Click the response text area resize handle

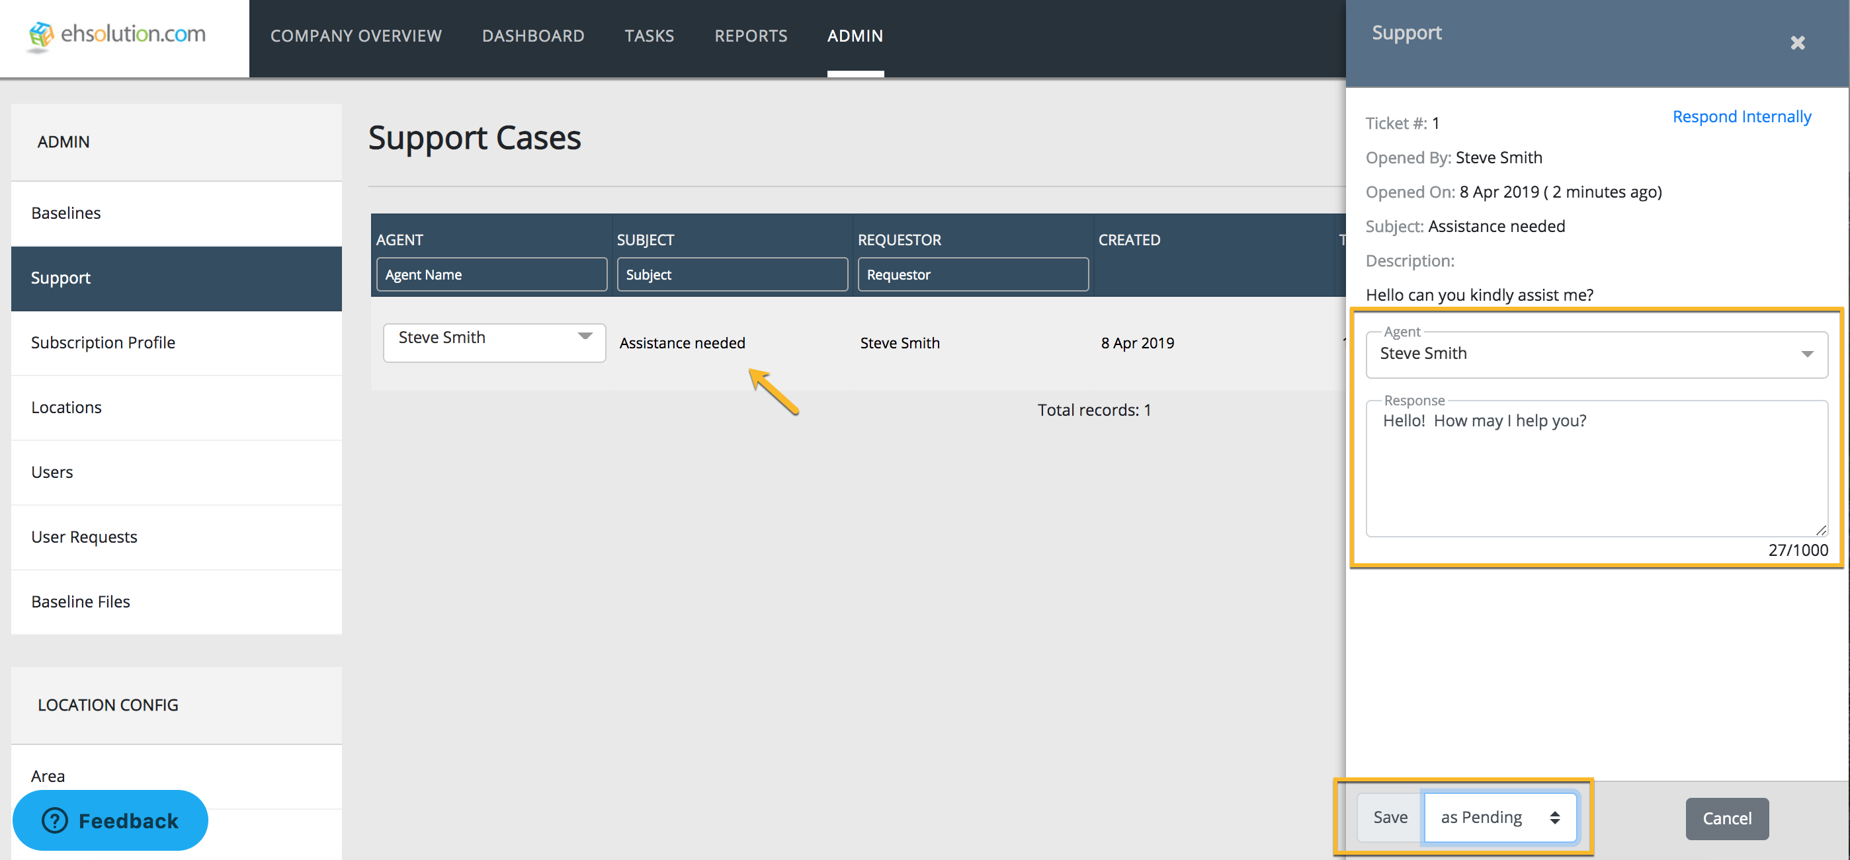[x=1820, y=529]
